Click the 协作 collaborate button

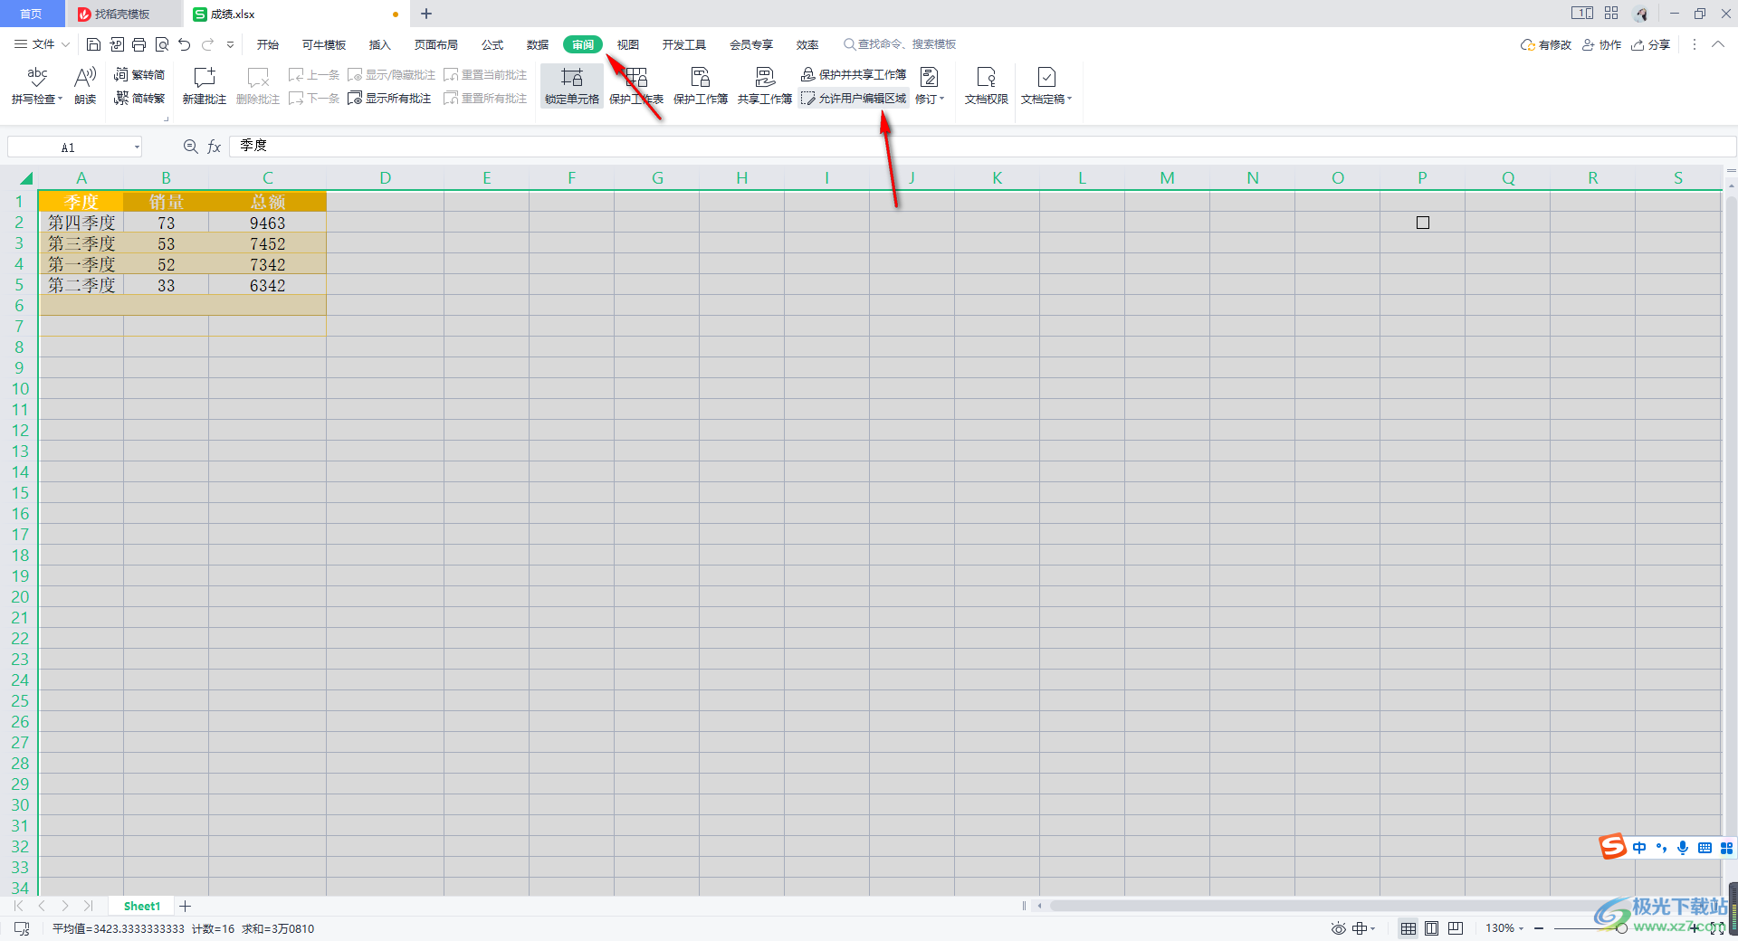[1601, 44]
